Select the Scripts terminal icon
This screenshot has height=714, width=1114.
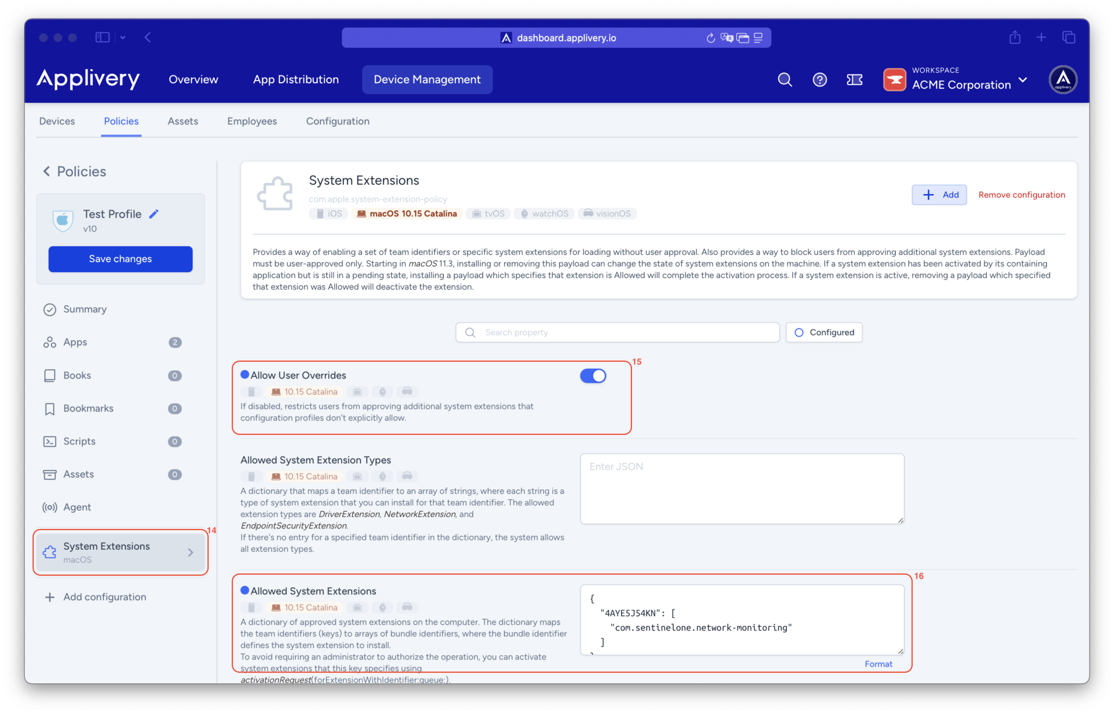(x=49, y=441)
